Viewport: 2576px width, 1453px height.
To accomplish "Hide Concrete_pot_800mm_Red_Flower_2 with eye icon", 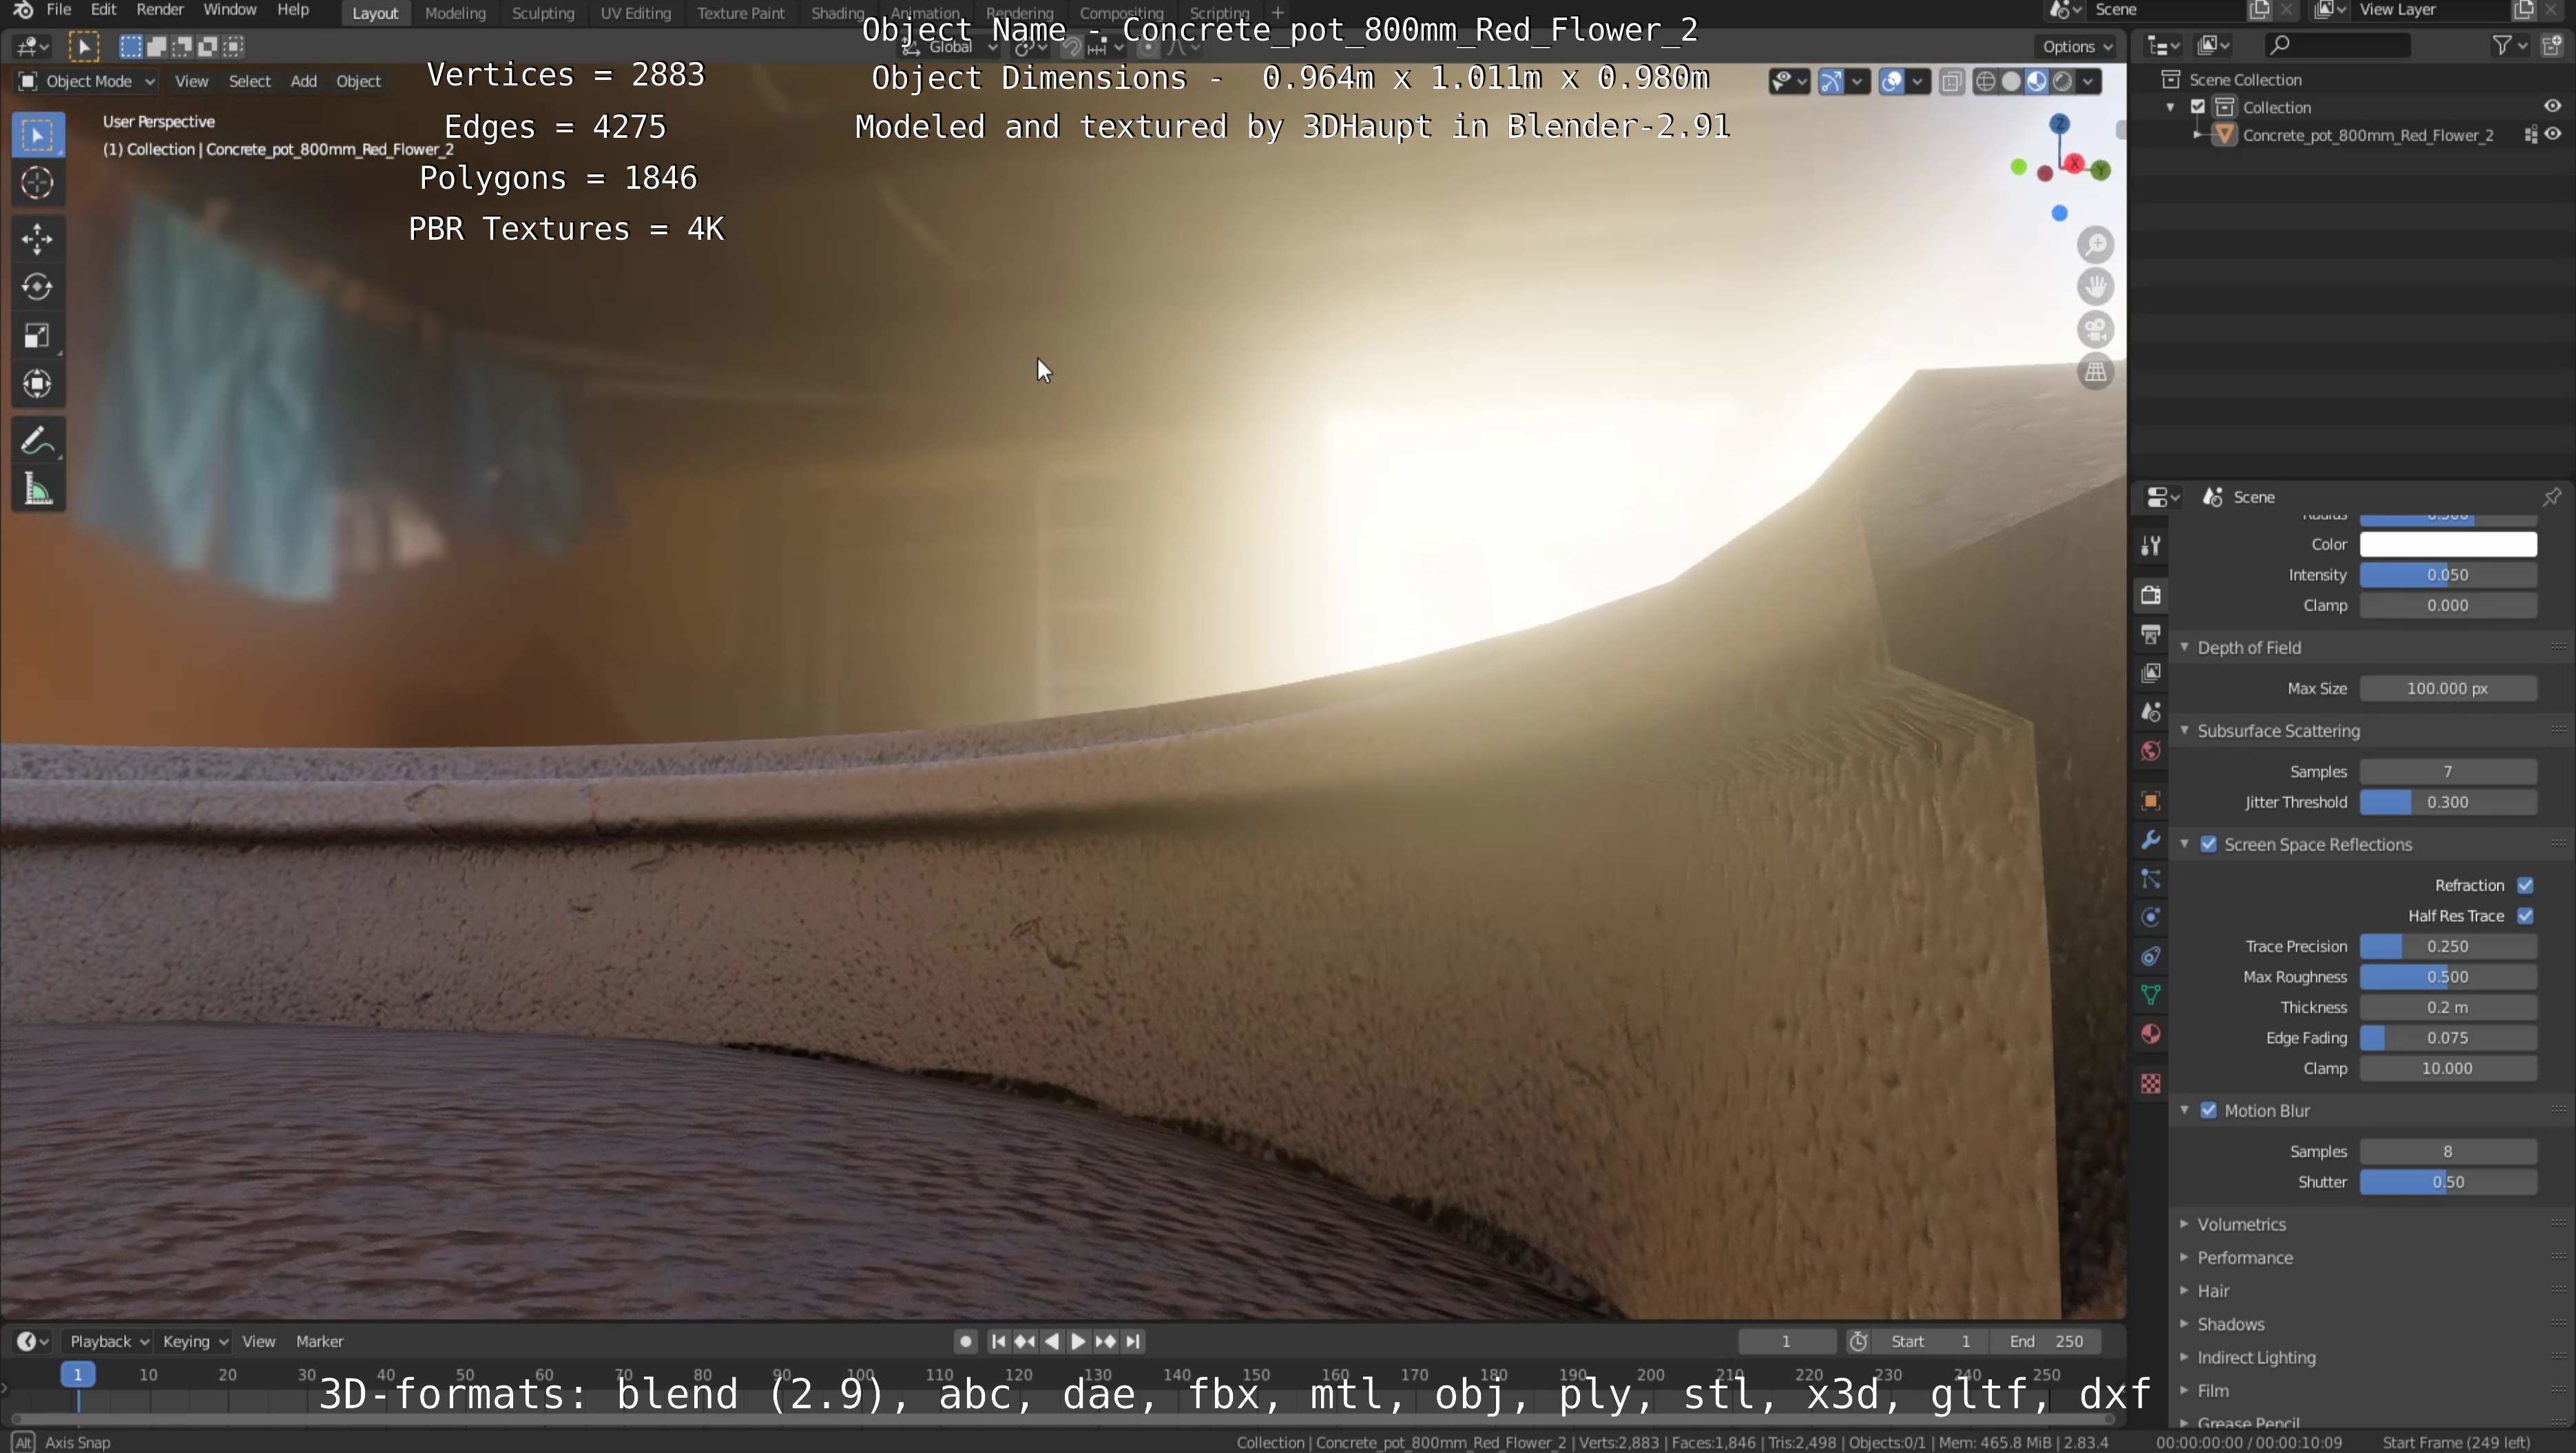I will [x=2553, y=135].
